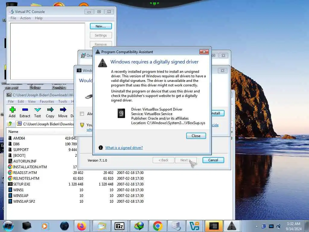Open the VirtualBox taskbar icon

click(x=194, y=226)
